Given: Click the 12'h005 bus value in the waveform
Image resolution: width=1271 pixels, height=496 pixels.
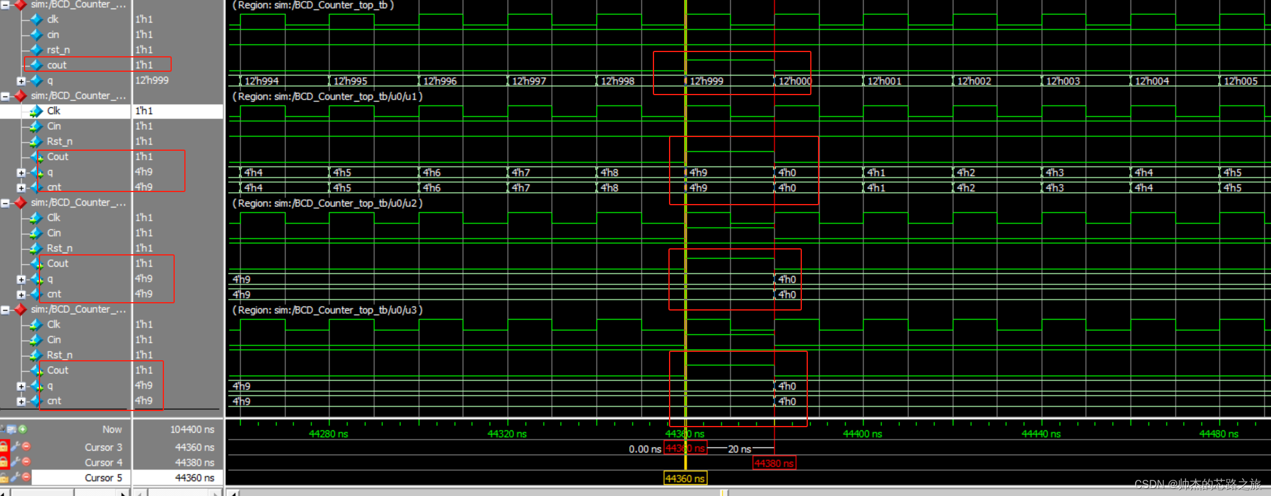Looking at the screenshot, I should tap(1240, 81).
